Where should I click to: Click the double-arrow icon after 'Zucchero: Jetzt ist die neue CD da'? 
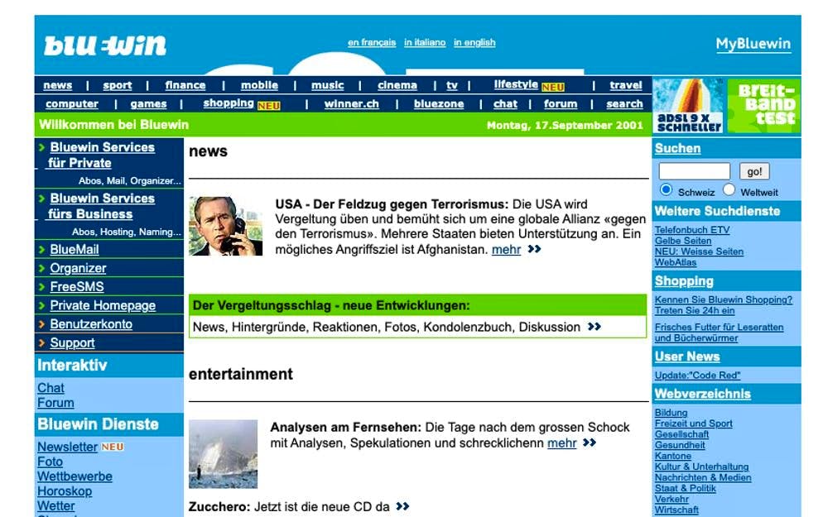point(402,506)
